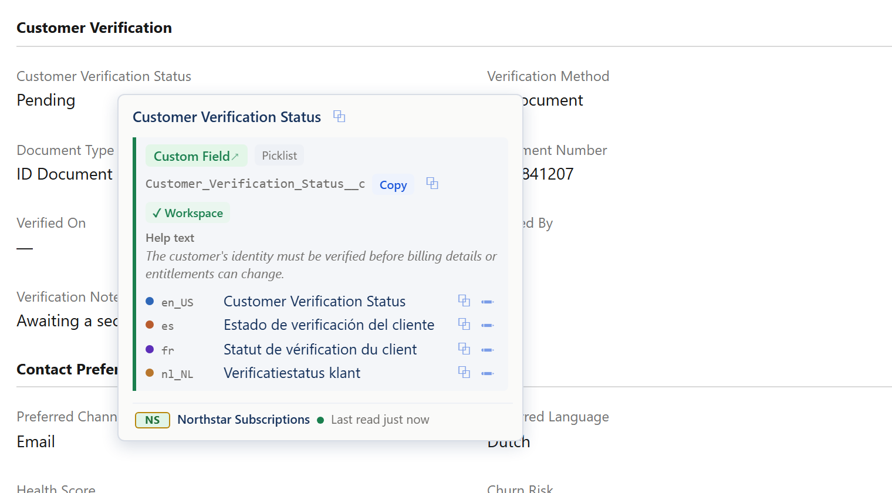Edit the en_US translation with pencil icon
Screen dimensions: 892x493
point(488,302)
